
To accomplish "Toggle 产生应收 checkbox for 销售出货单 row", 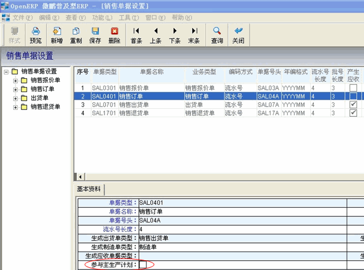I will point(353,105).
